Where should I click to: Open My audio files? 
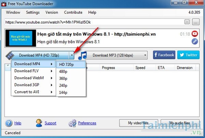click(180, 123)
